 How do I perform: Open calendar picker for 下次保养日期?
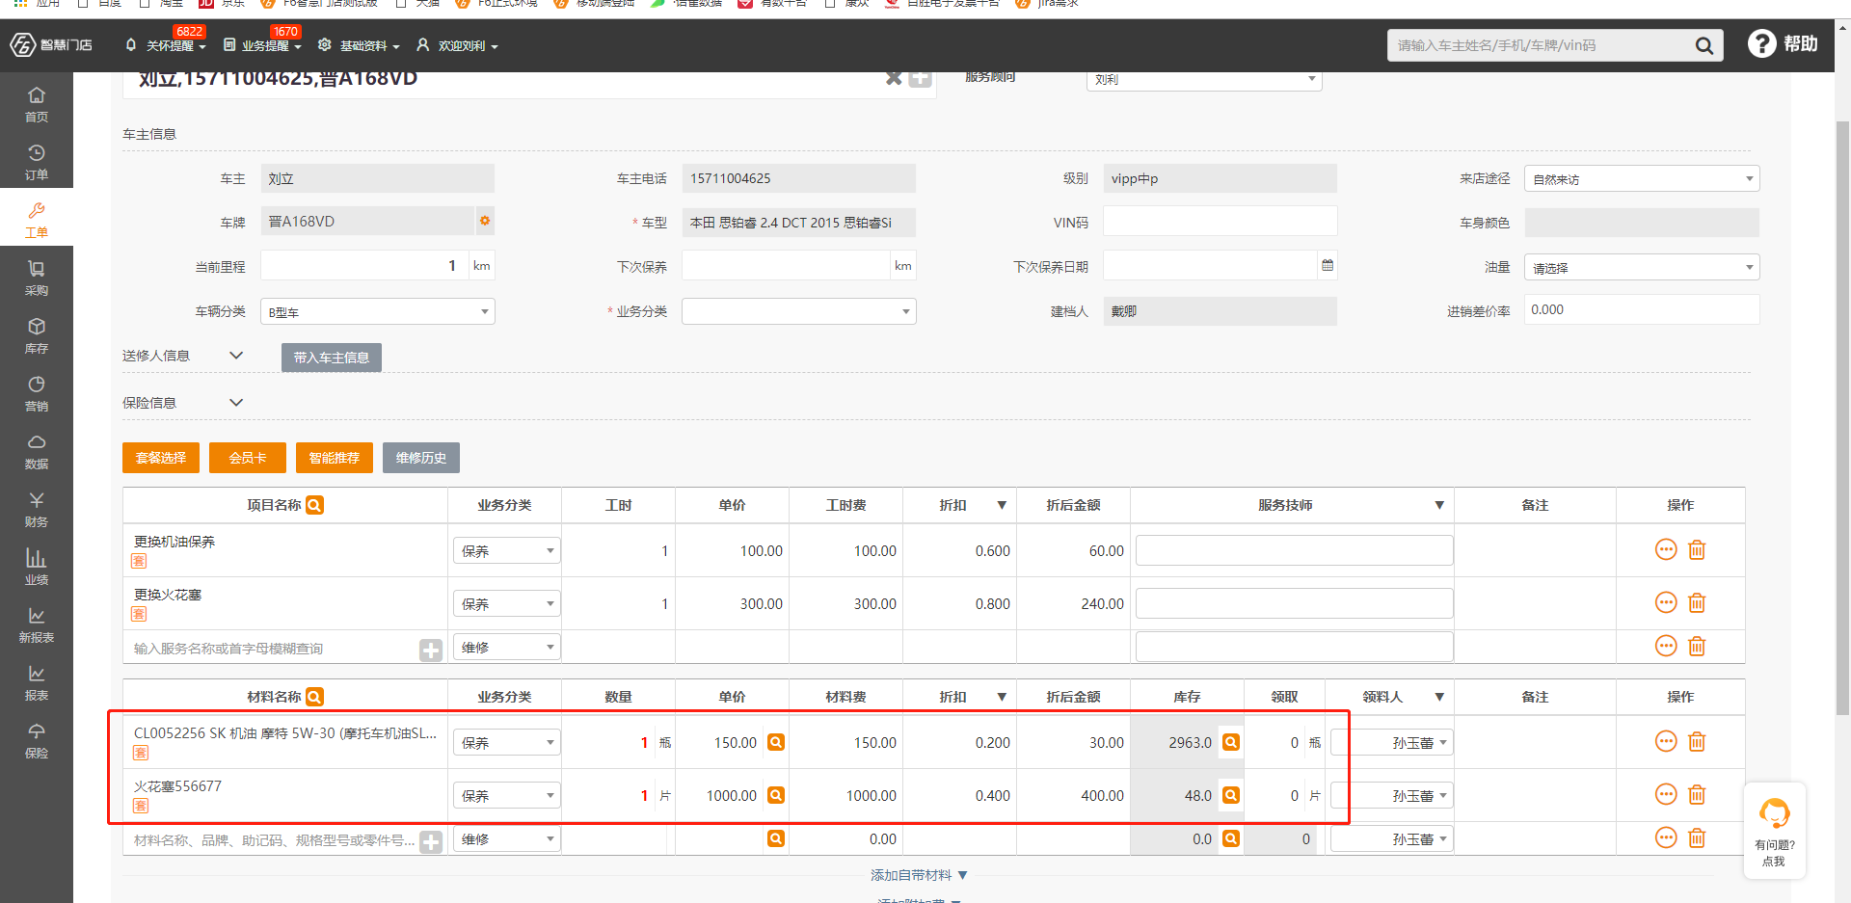pyautogui.click(x=1328, y=265)
